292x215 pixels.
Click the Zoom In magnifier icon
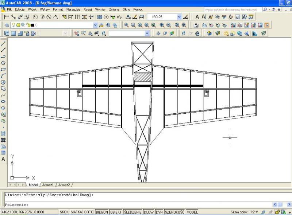click(161, 25)
